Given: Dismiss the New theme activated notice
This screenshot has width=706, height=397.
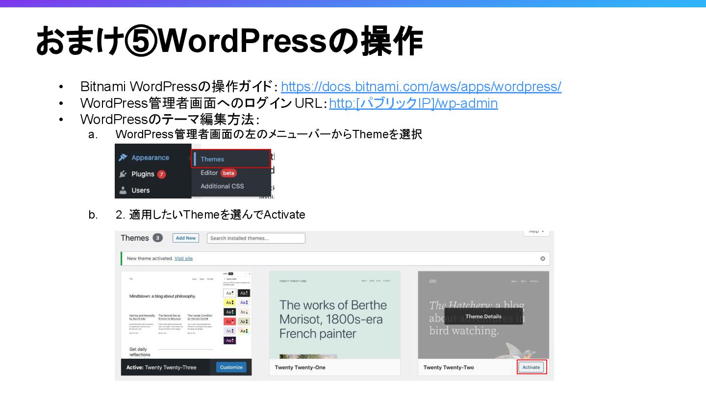Looking at the screenshot, I should click(x=543, y=258).
